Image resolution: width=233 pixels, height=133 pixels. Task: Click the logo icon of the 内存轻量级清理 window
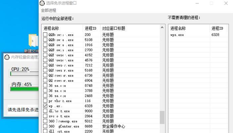7,57
